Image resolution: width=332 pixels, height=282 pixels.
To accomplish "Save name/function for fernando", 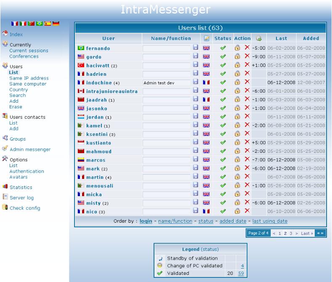I will click(196, 47).
